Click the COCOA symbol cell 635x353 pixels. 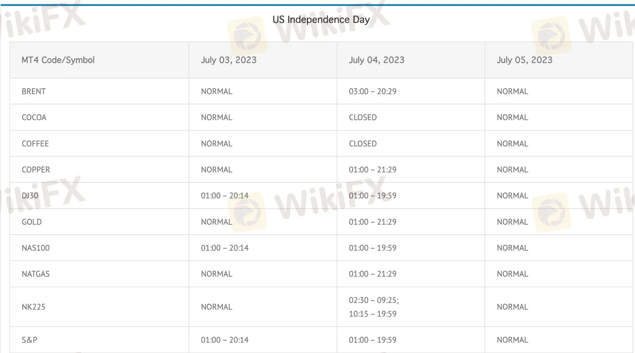tap(34, 117)
